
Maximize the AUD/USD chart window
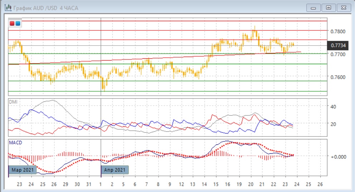328,8
